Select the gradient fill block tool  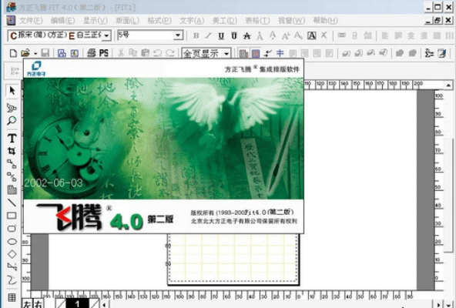(12, 190)
